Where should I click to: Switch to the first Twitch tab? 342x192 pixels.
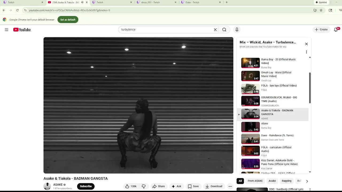(23, 2)
